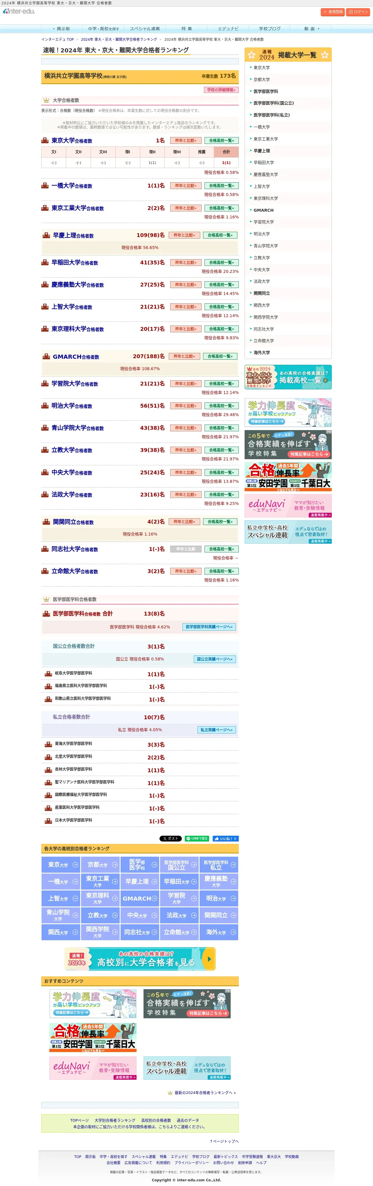
Task: Click sidebar 合格実績を伸ばす学校特集 banner
Action: click(288, 445)
